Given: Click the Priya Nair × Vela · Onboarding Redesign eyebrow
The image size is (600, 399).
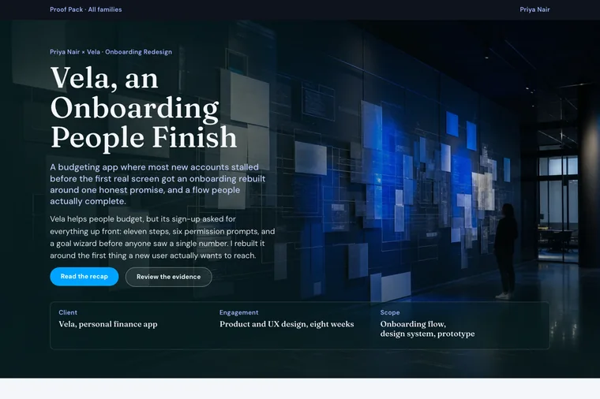Looking at the screenshot, I should click(x=111, y=52).
